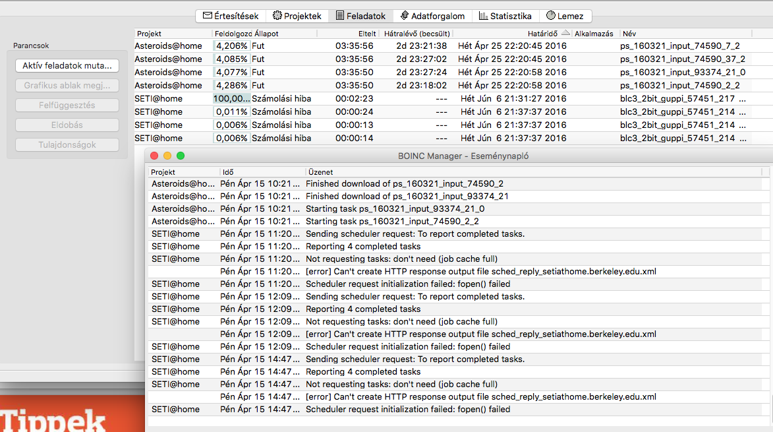Select the 14:47 Scheduler request initialization failed entry
Viewport: 773px width, 432px height.
click(455, 410)
